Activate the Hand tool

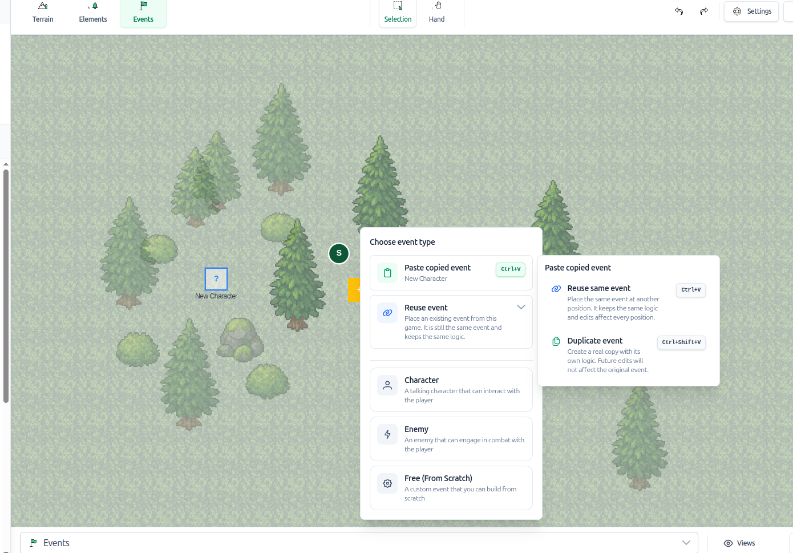[437, 13]
